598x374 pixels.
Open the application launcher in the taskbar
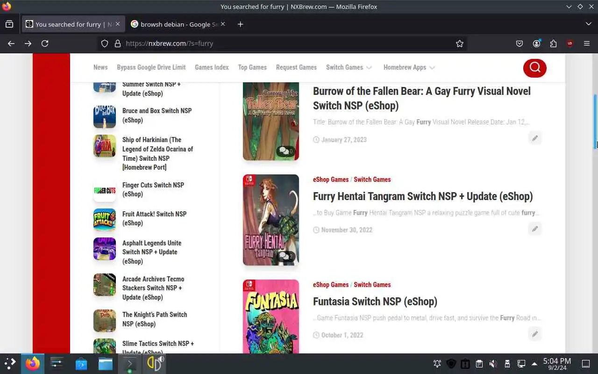10,363
